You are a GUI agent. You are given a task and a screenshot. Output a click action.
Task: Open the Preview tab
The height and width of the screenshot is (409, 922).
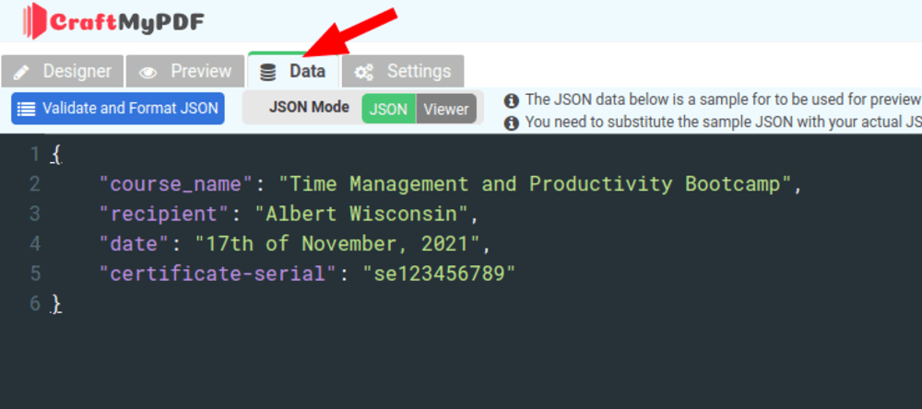(185, 72)
